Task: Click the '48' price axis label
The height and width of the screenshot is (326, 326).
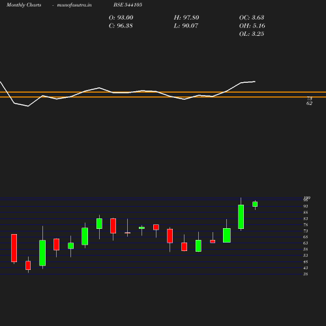Action: tap(306, 262)
